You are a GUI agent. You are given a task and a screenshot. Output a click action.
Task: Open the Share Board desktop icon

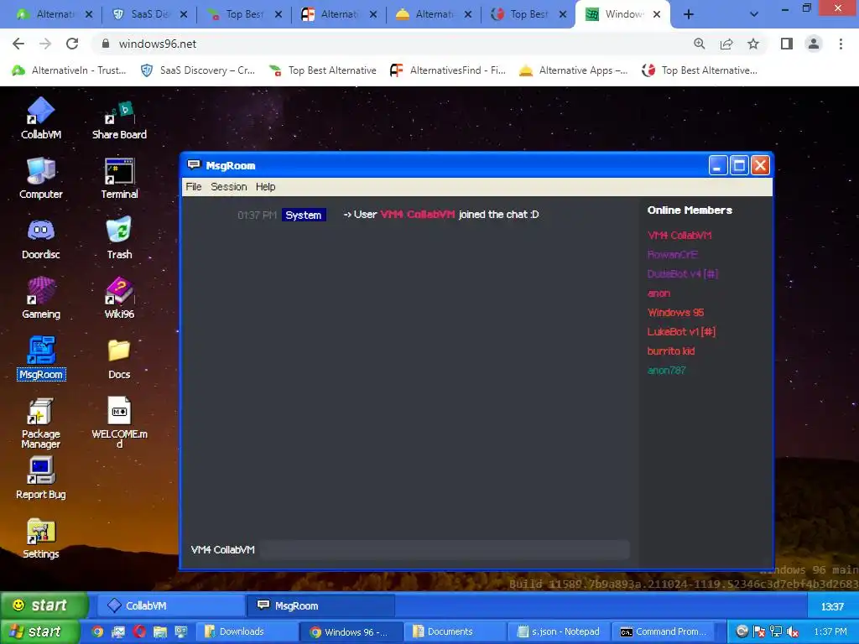pyautogui.click(x=119, y=119)
